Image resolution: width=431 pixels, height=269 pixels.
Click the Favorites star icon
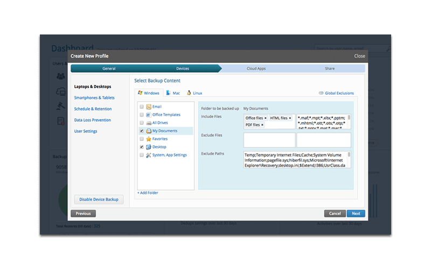pos(149,139)
